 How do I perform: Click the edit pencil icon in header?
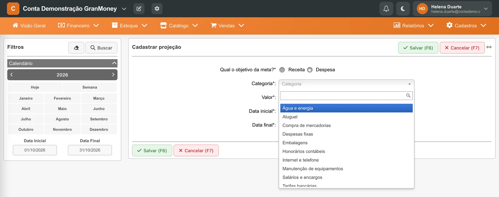tap(139, 9)
